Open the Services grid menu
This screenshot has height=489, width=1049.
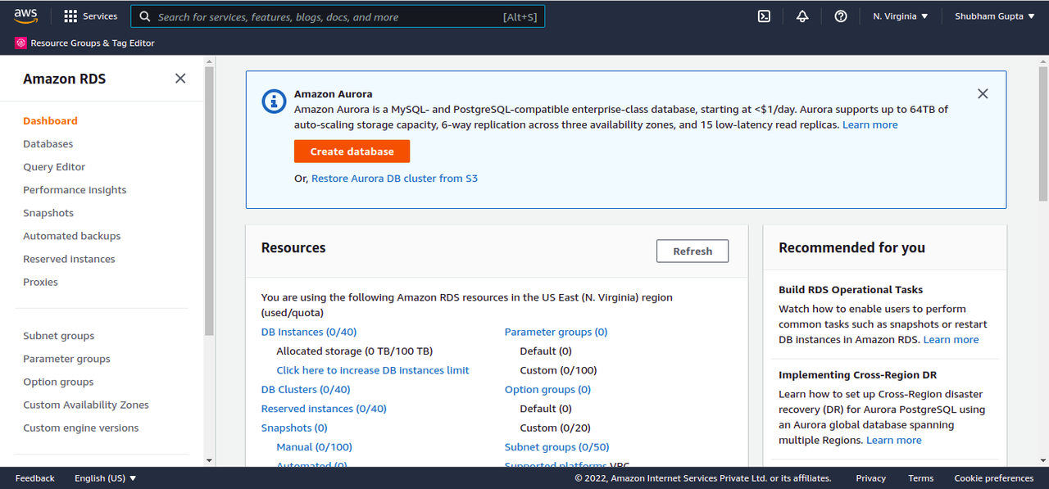click(91, 16)
